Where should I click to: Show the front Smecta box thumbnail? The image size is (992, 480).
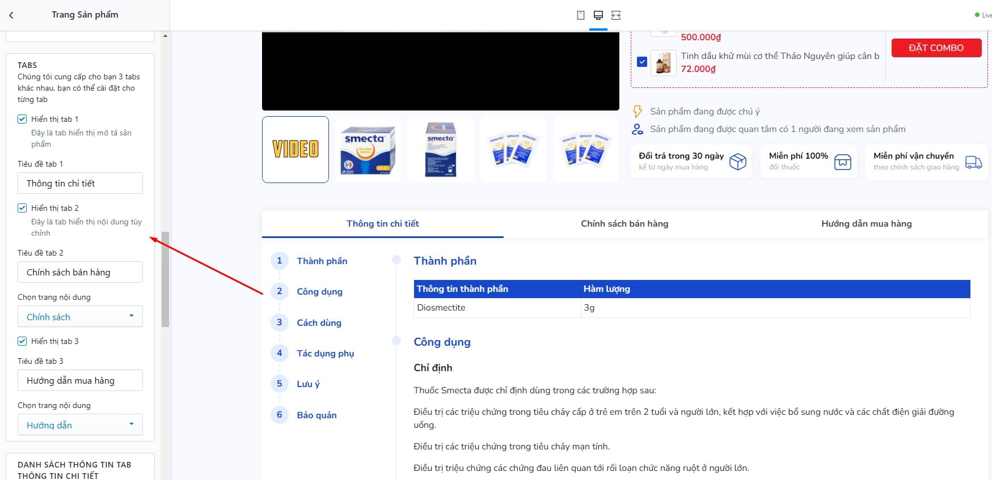pyautogui.click(x=368, y=150)
